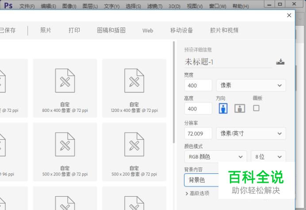This screenshot has height=210, width=306.
Task: Select portrait orientation icon
Action: (223, 108)
